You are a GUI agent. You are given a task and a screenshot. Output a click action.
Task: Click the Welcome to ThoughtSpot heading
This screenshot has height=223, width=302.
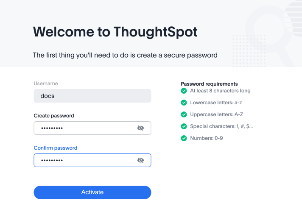coord(115,32)
